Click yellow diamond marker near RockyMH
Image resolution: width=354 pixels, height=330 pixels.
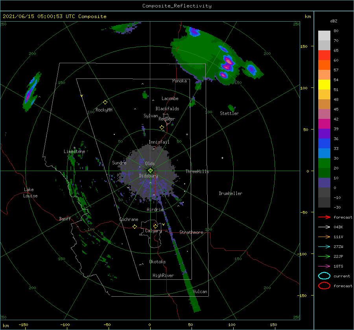(105, 102)
